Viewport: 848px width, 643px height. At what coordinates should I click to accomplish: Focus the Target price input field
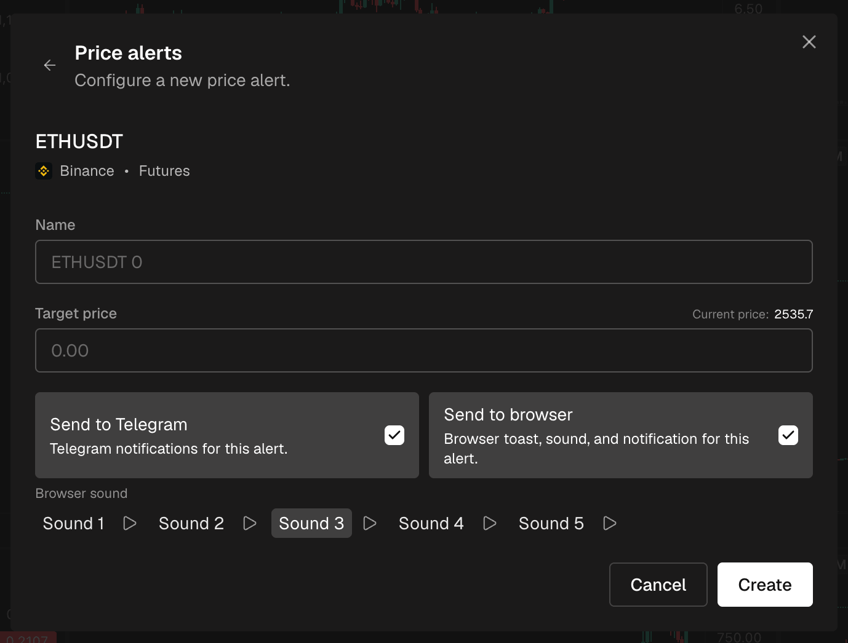click(424, 350)
